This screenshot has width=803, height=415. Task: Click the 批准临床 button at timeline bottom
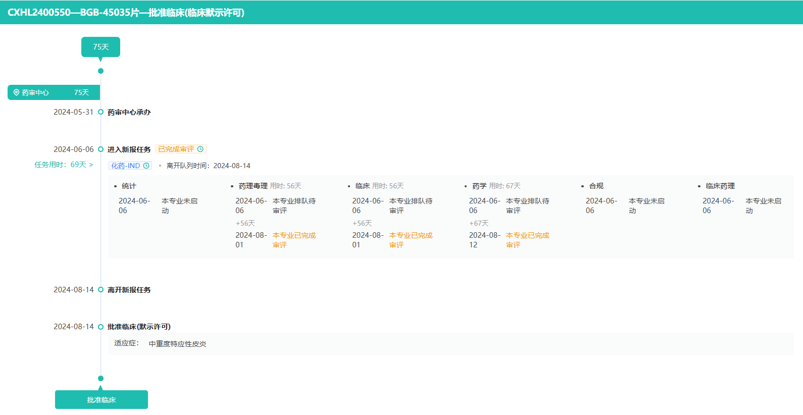102,400
